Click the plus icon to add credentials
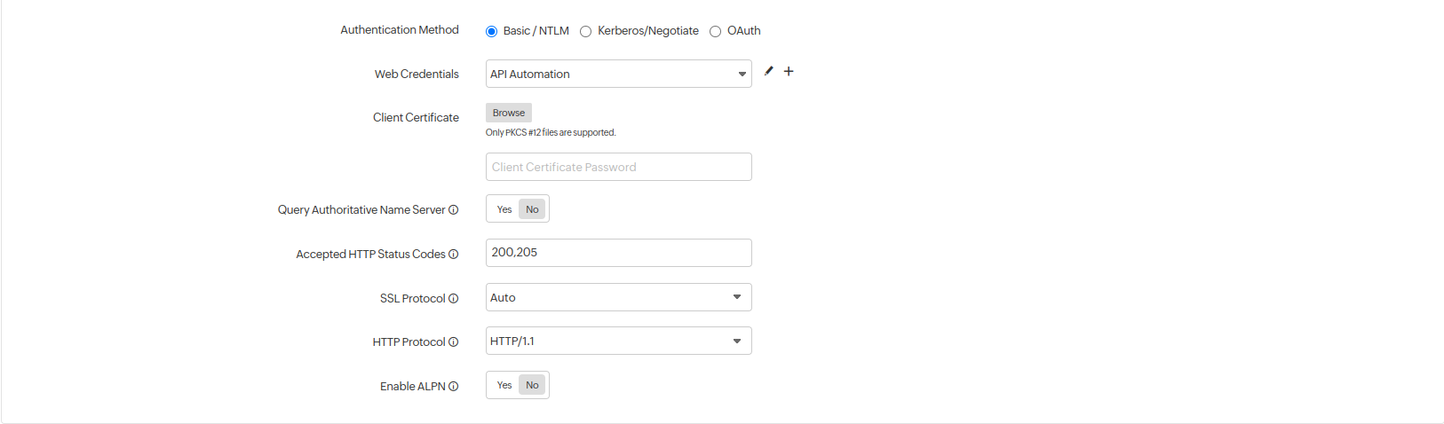This screenshot has width=1444, height=424. point(789,71)
